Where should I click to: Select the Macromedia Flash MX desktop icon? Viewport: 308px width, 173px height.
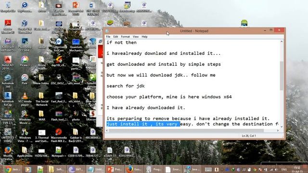point(59,136)
